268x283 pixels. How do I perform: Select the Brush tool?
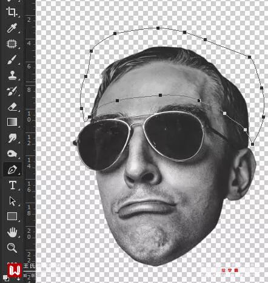[x=12, y=59]
